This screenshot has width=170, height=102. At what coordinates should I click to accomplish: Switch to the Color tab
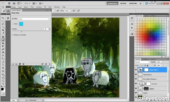coord(146,16)
